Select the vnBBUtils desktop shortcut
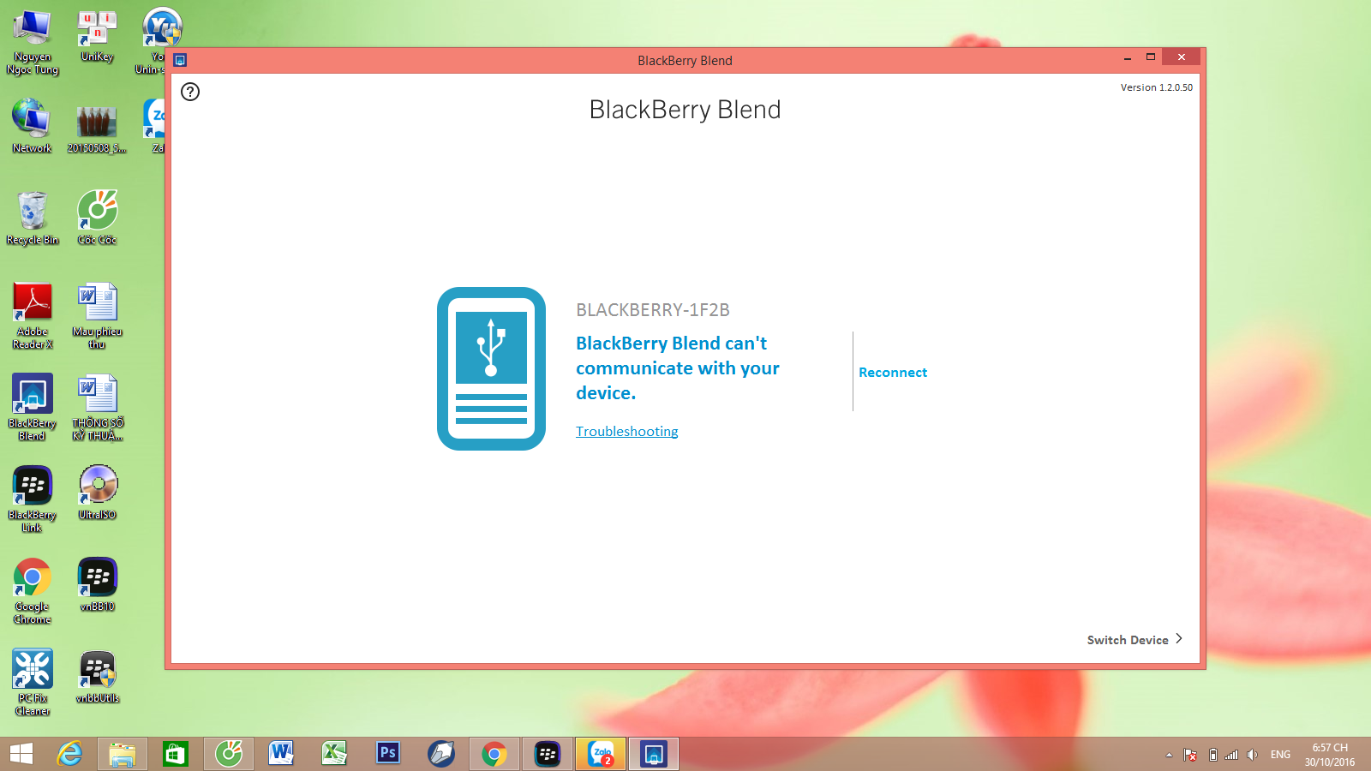1371x771 pixels. 97,677
